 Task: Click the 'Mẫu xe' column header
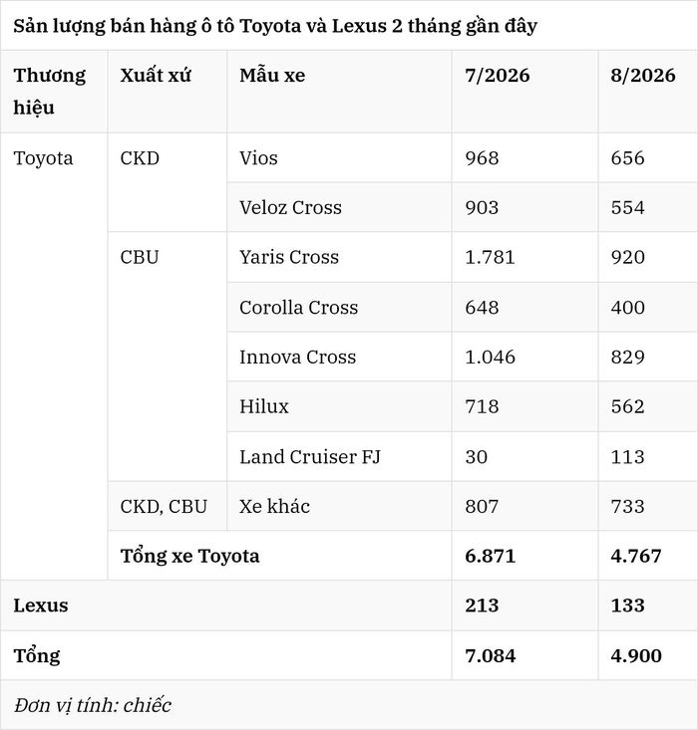coord(339,92)
